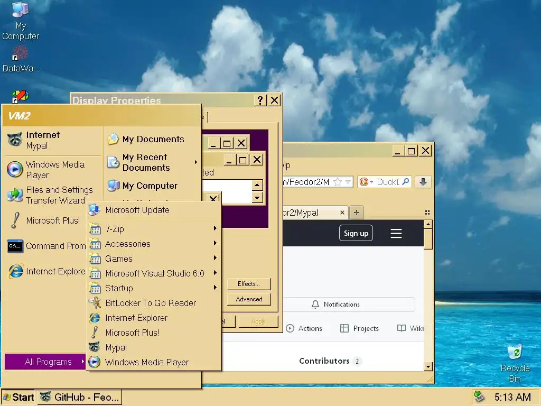
Task: Expand the Accessories submenu
Action: 154,244
